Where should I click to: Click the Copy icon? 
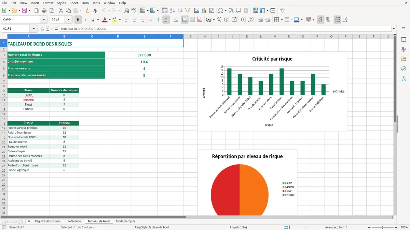(x=68, y=11)
